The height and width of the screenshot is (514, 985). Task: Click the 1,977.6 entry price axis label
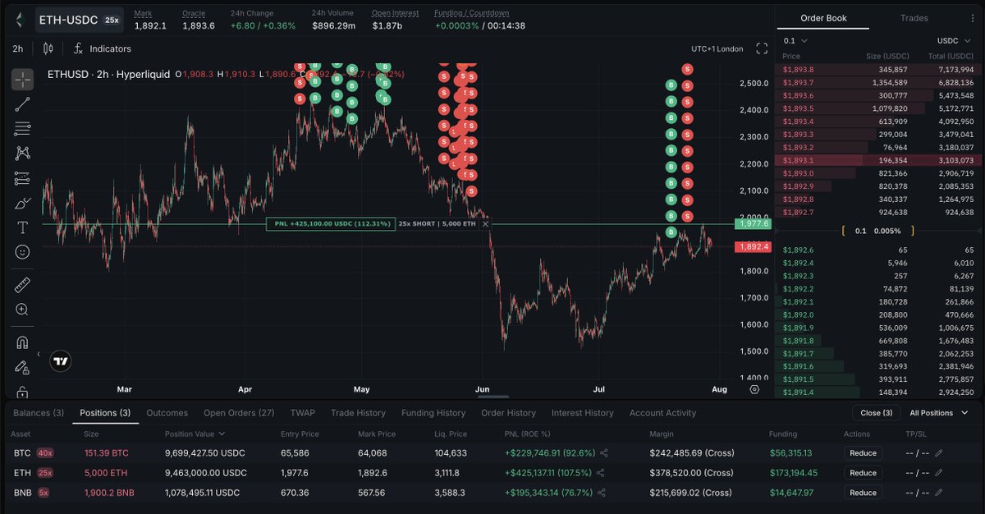click(754, 223)
